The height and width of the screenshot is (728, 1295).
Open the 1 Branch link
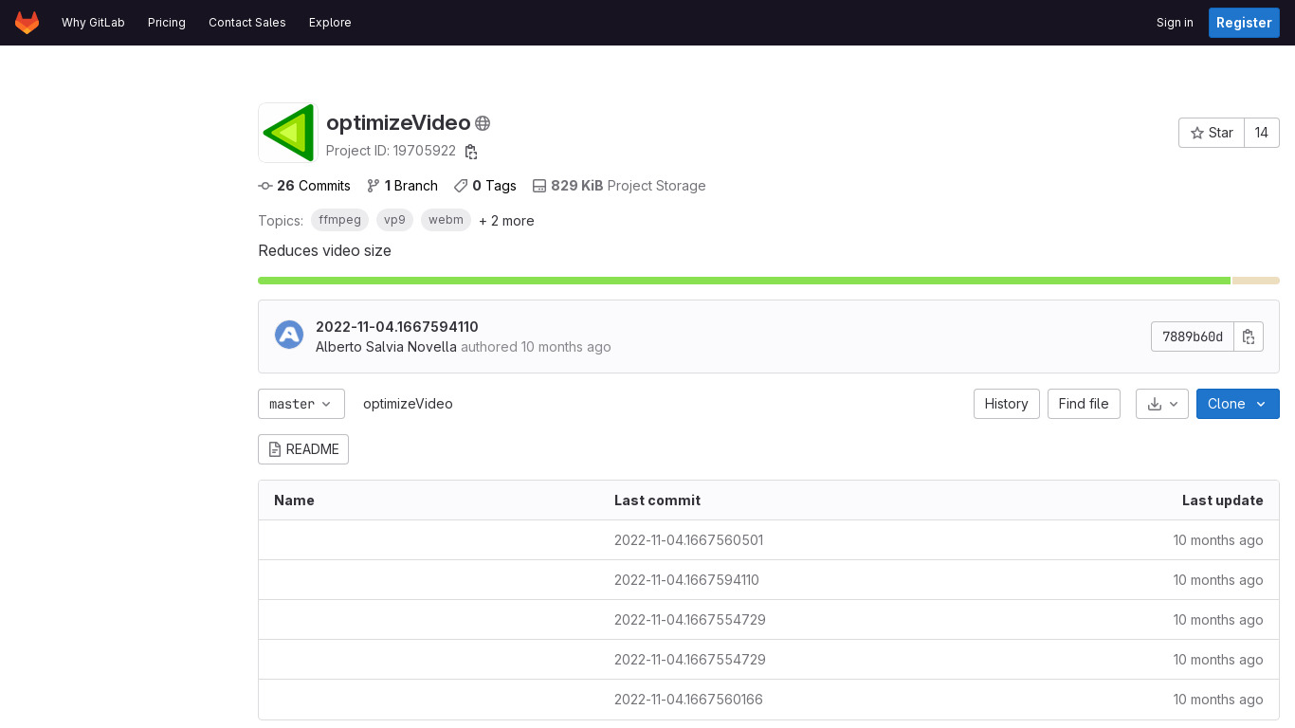[x=402, y=186]
